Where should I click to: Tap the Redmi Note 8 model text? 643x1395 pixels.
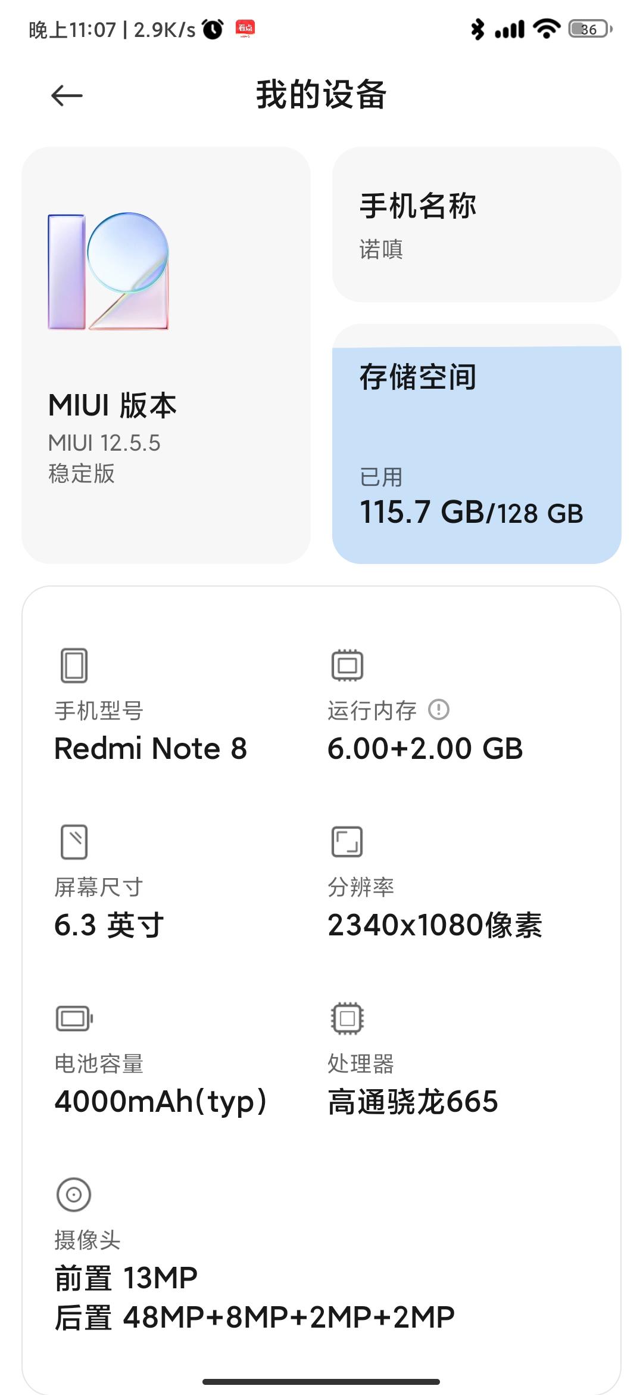coord(151,749)
